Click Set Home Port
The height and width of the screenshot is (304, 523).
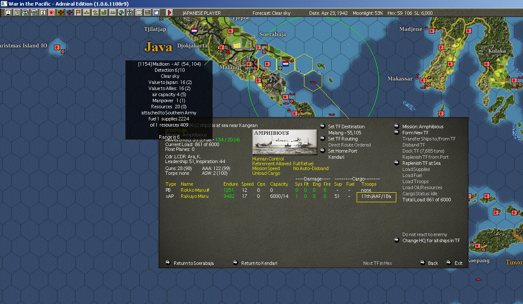click(x=343, y=151)
